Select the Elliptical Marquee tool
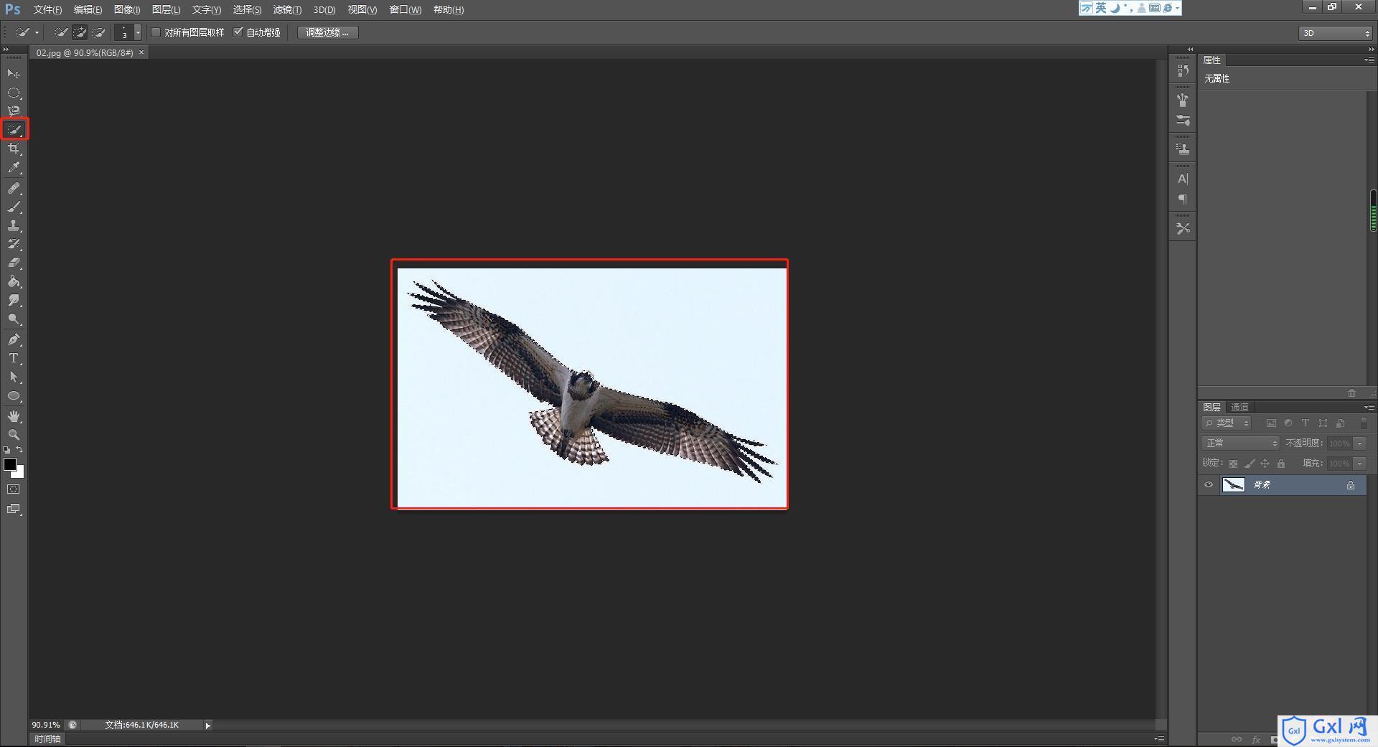1378x747 pixels. tap(14, 93)
